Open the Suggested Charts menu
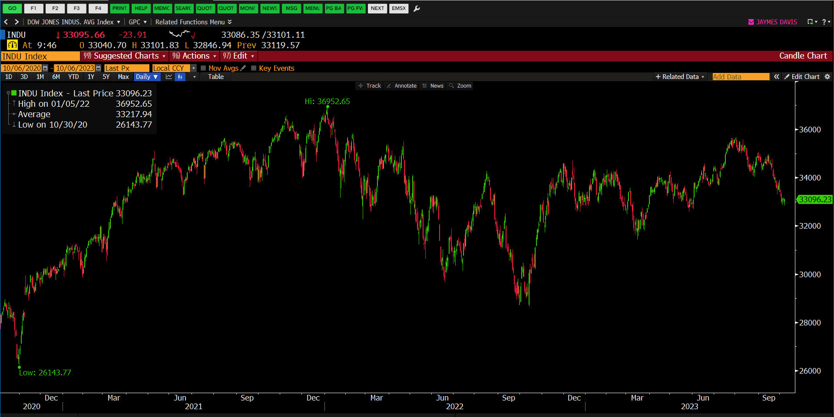This screenshot has width=834, height=417. pyautogui.click(x=125, y=56)
